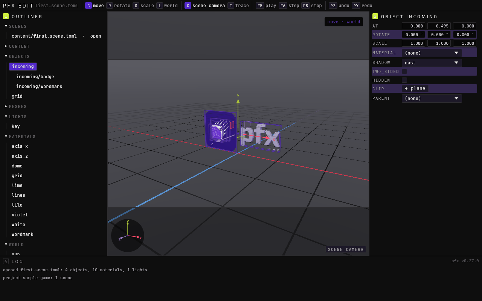482x301 pixels.
Task: Toggle world transform space (L)
Action: click(x=167, y=6)
